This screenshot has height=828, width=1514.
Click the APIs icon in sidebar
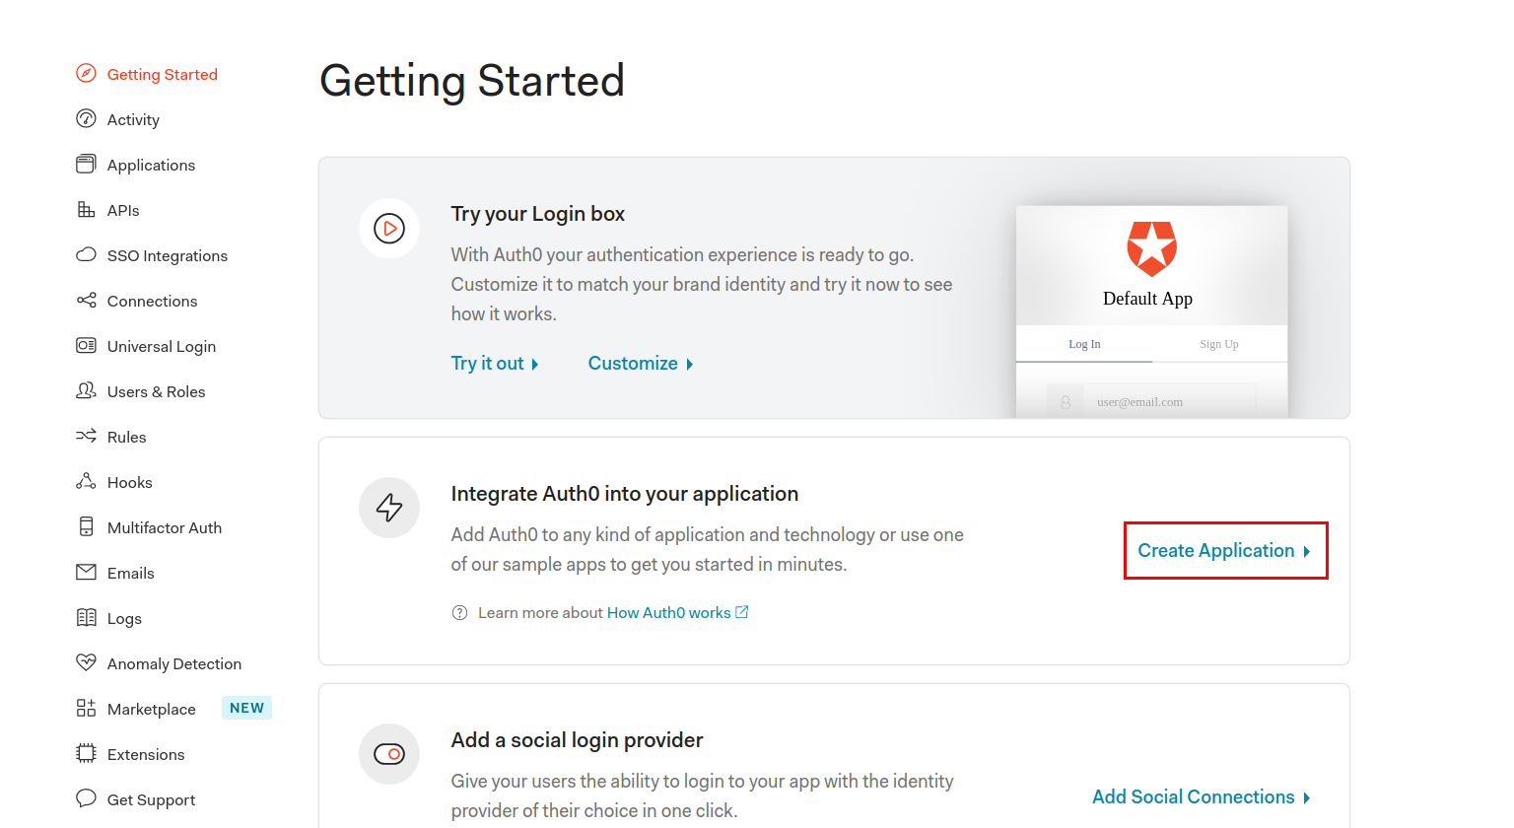pyautogui.click(x=87, y=210)
